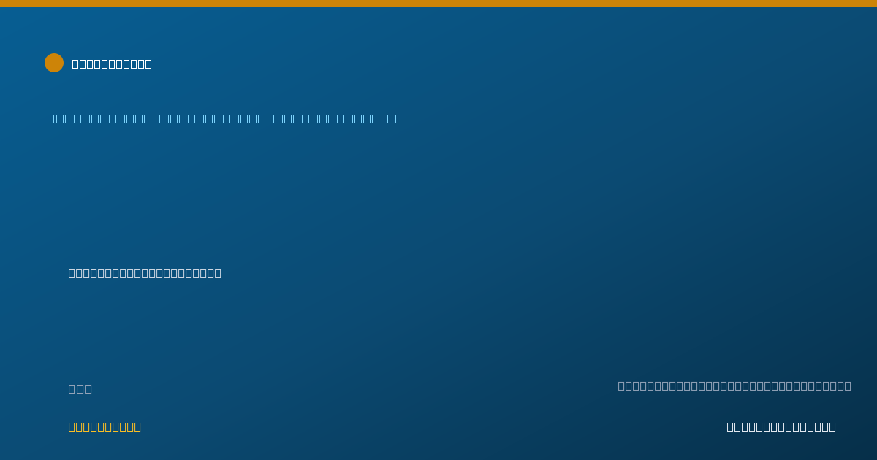Click the long gray text in the bottom-right footer

734,386
